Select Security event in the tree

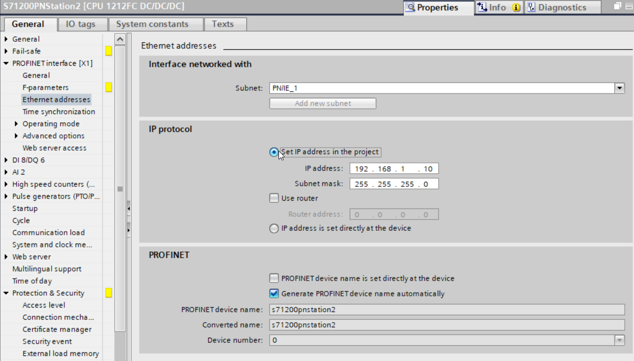(47, 342)
